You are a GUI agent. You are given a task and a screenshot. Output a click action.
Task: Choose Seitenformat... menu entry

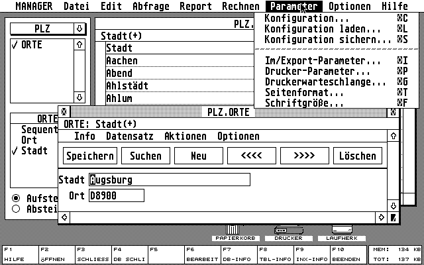click(337, 92)
